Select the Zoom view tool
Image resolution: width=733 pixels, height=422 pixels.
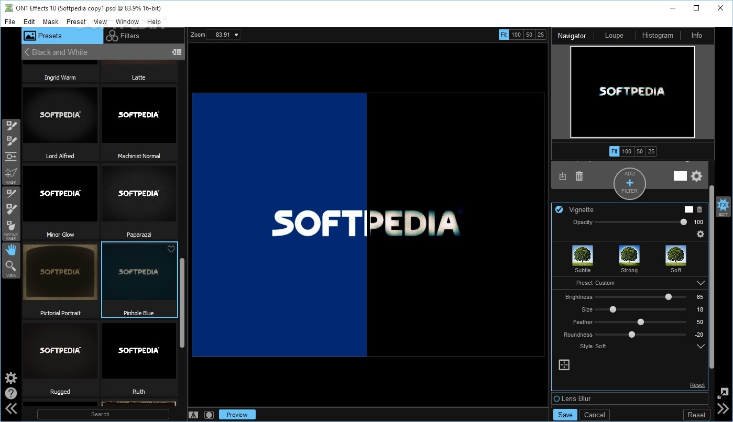tap(11, 266)
